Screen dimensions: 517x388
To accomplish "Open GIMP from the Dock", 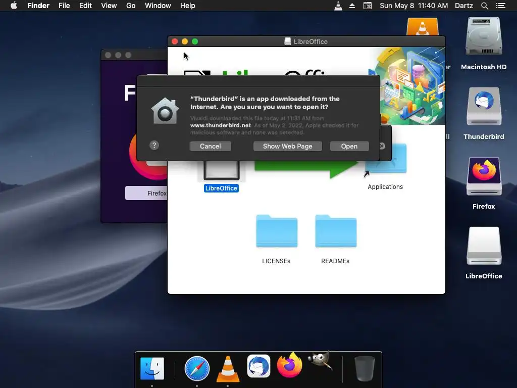I will point(320,361).
